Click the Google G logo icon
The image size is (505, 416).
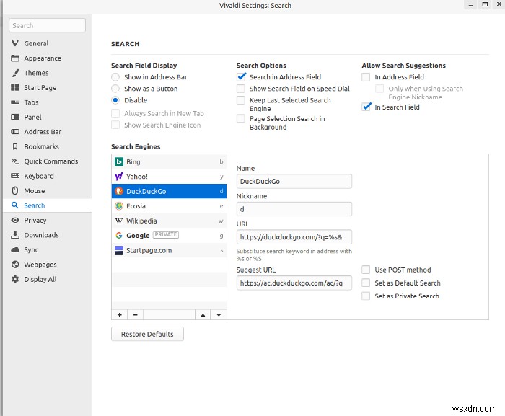(119, 235)
